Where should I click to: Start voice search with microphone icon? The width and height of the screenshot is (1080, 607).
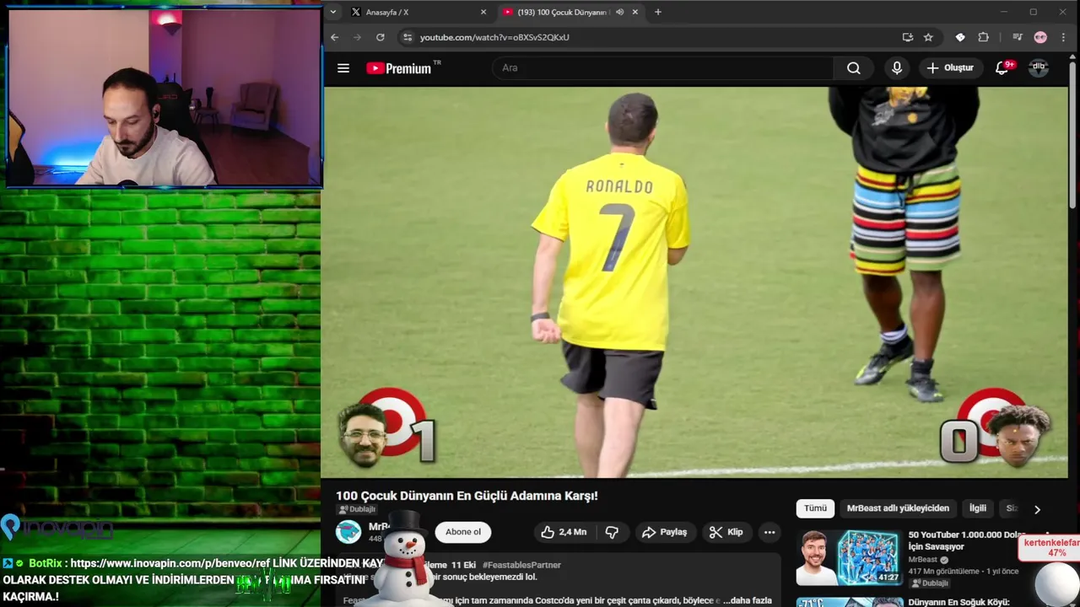(x=897, y=68)
